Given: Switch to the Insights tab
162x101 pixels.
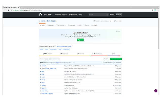Looking at the screenshot, I should tap(94, 25).
